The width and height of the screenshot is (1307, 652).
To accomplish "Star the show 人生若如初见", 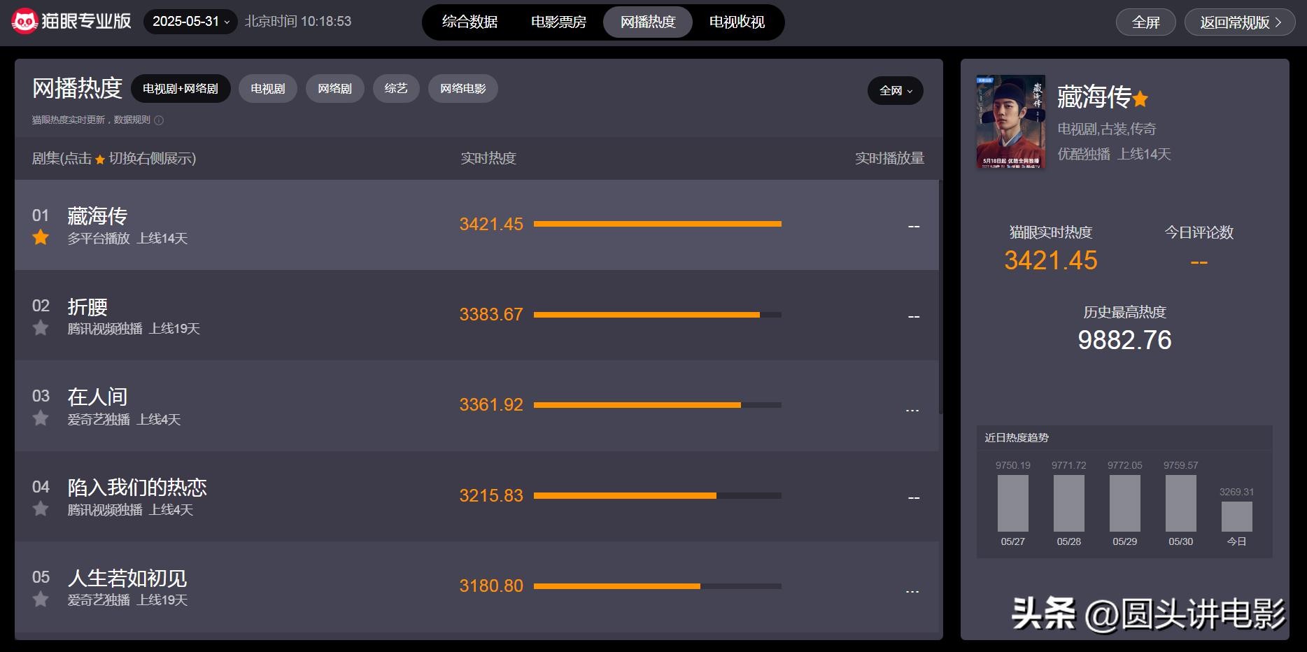I will point(41,599).
